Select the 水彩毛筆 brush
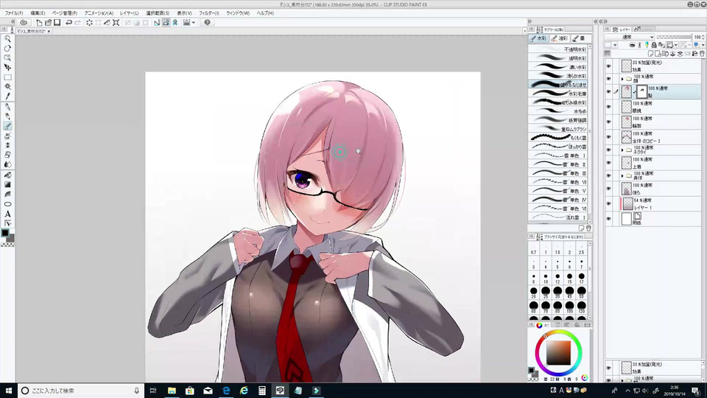This screenshot has height=398, width=707. coord(557,94)
